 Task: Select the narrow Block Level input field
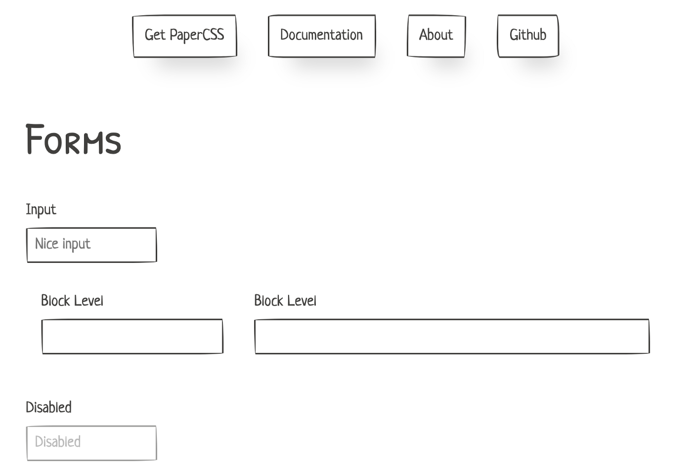pos(132,337)
